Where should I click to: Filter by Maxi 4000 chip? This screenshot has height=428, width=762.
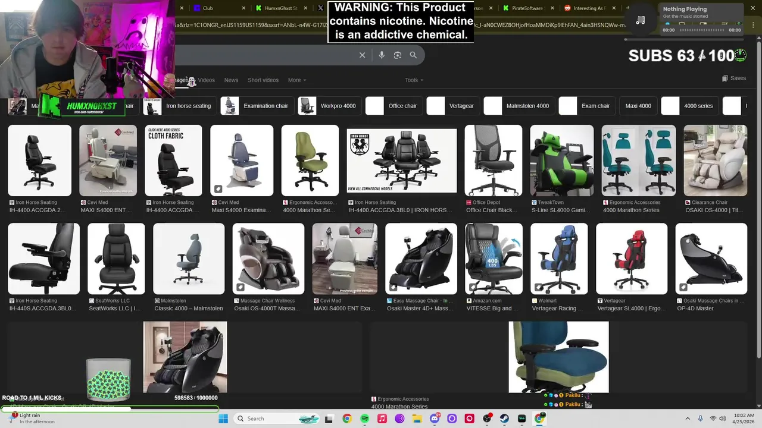(x=638, y=106)
